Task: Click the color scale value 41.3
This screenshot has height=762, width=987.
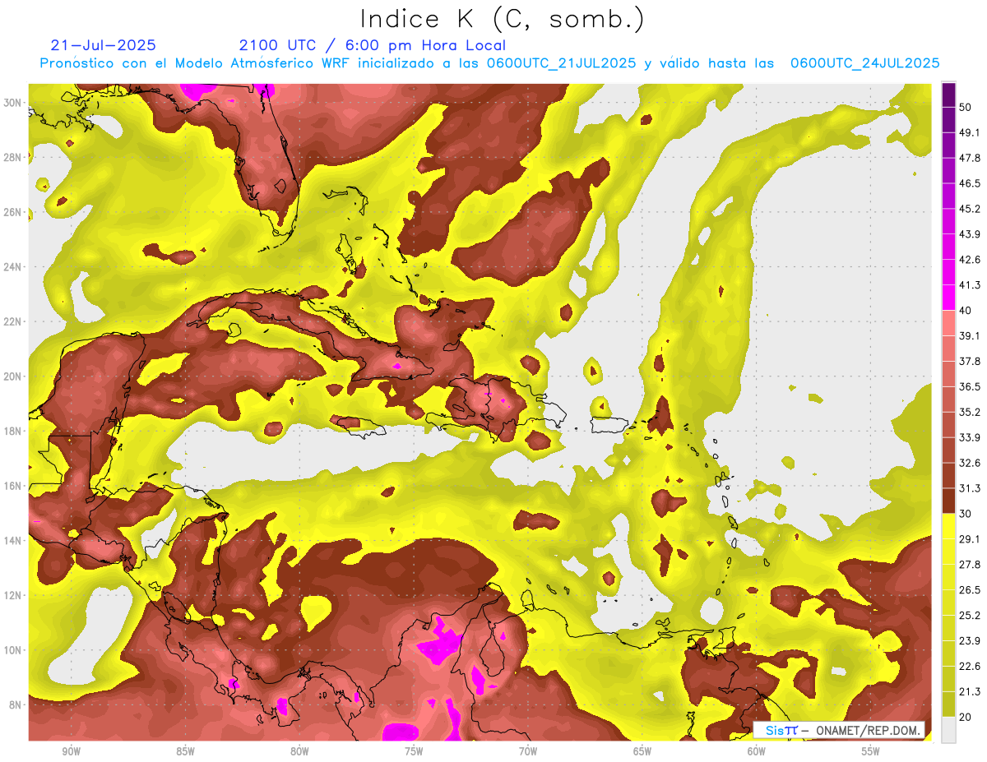Action: point(970,285)
